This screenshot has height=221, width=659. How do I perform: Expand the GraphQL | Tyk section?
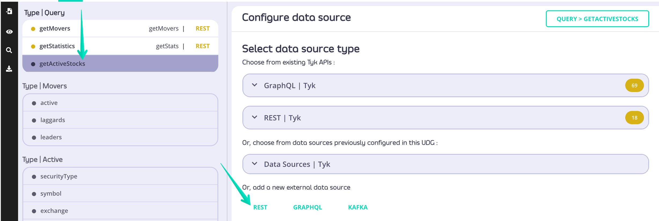[x=255, y=85]
